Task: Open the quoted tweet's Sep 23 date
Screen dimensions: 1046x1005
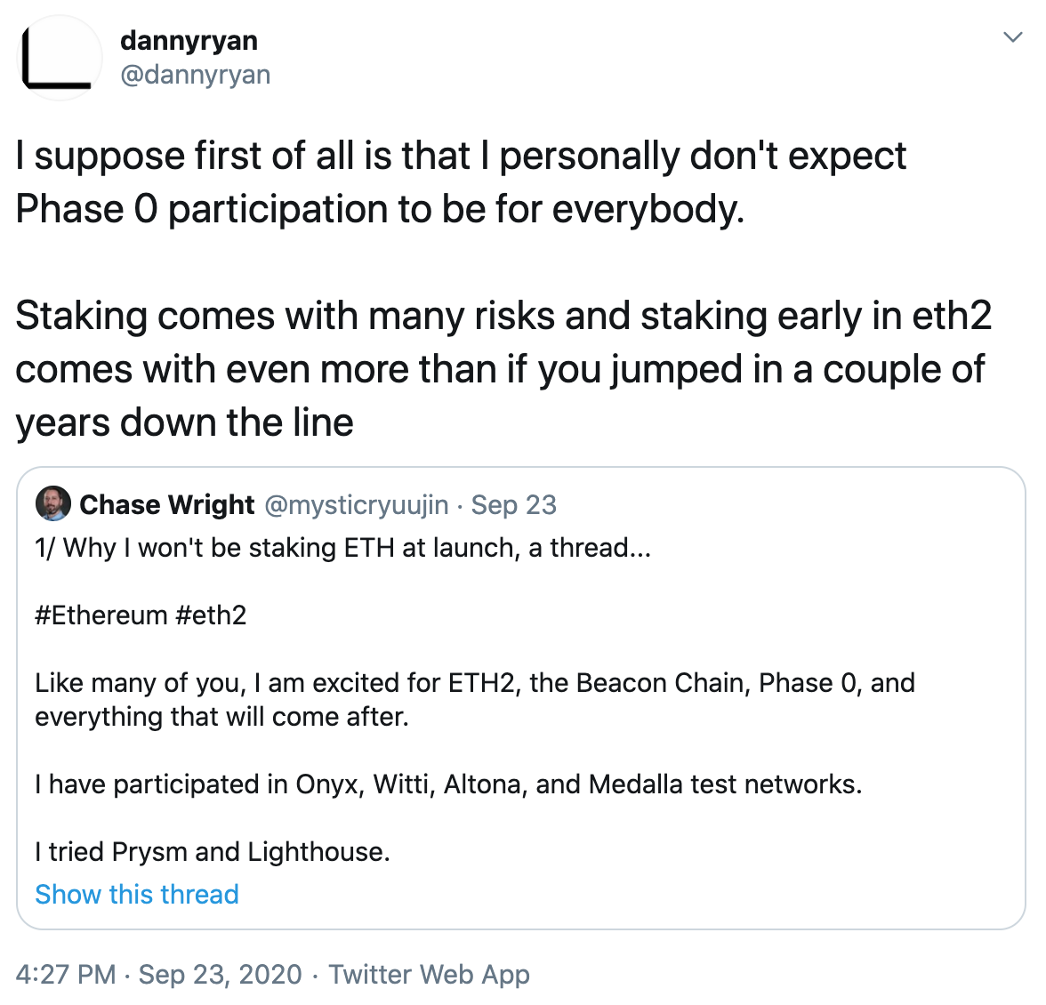Action: point(513,504)
